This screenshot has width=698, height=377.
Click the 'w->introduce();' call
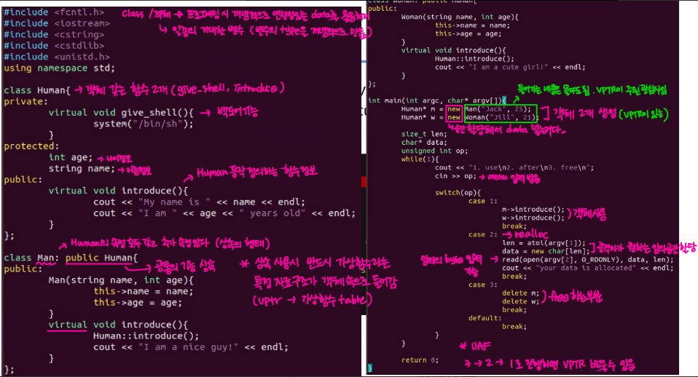click(533, 218)
